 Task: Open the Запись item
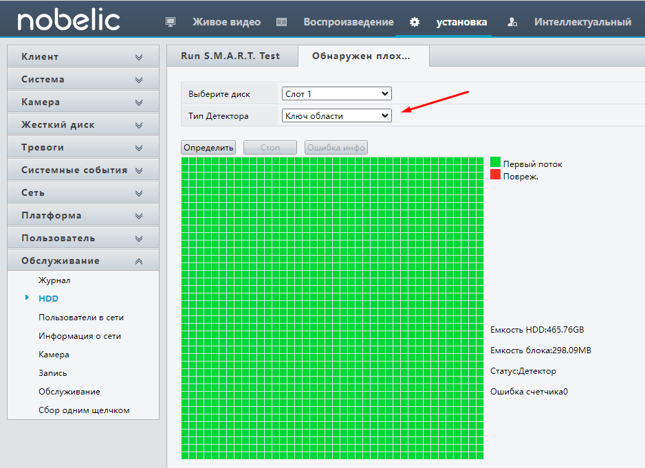(x=53, y=373)
